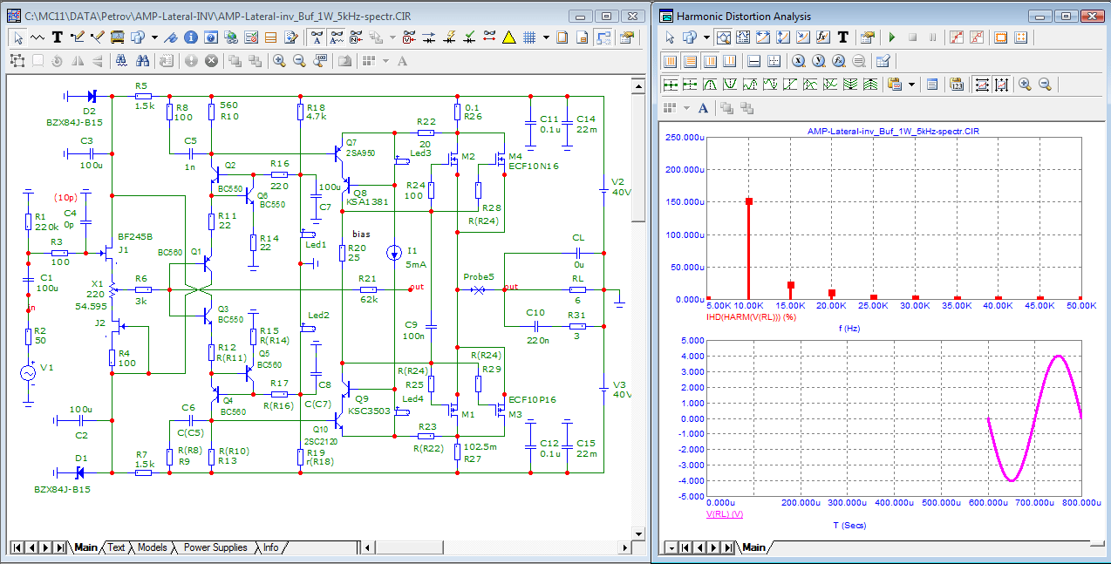Run the analysis with green play button

click(891, 37)
